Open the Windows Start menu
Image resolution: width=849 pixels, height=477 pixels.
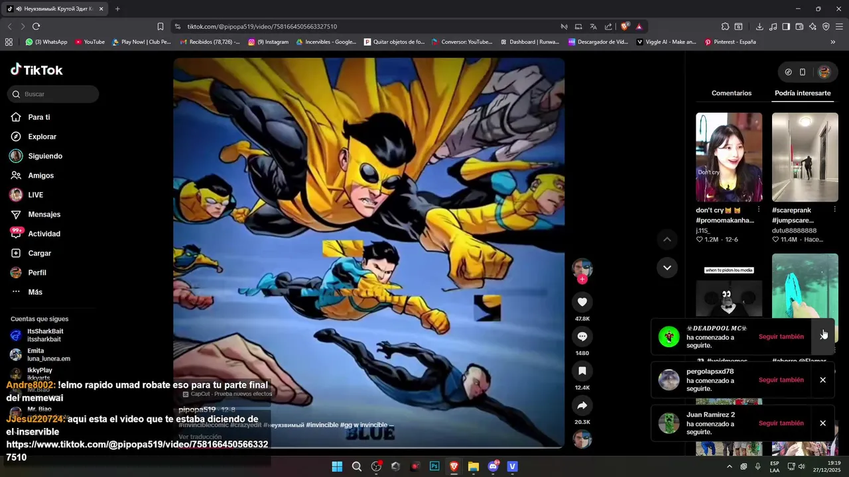click(x=337, y=466)
